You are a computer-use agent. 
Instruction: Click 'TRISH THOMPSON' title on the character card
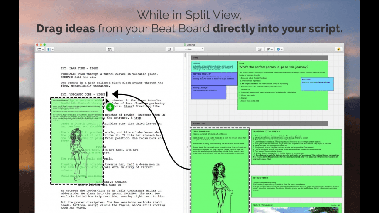click(201, 131)
